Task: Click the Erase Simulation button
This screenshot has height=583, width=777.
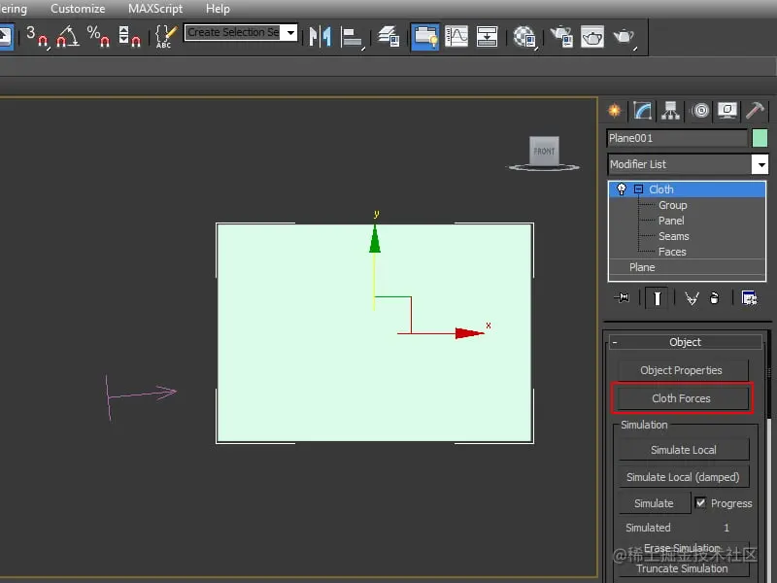Action: [683, 548]
